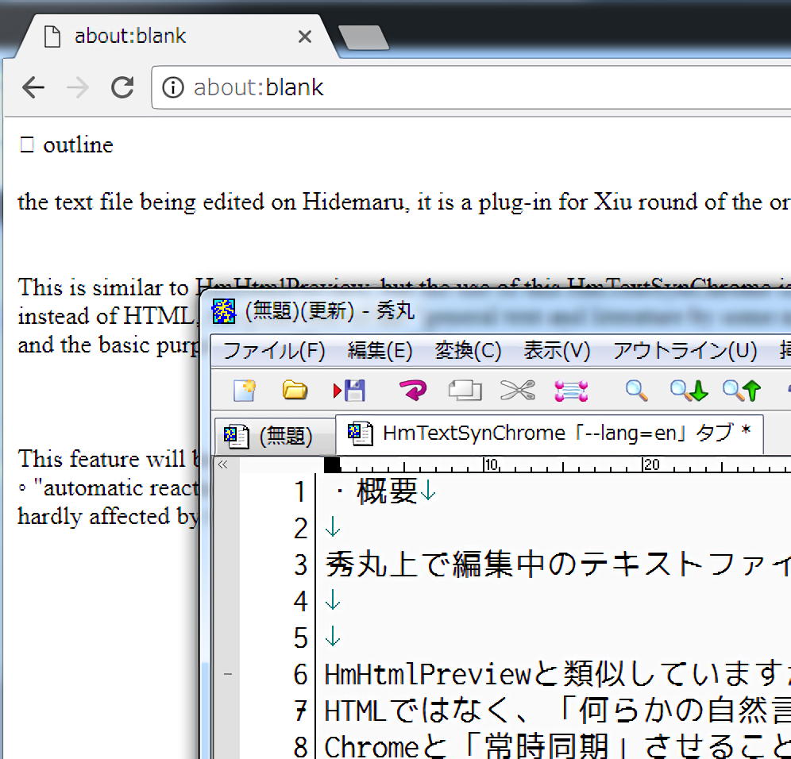This screenshot has width=791, height=759.
Task: Click the line starting with Chromeと
Action: [x=558, y=746]
